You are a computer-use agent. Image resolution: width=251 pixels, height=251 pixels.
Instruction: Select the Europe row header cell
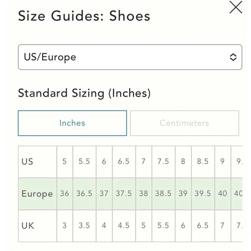(38, 194)
